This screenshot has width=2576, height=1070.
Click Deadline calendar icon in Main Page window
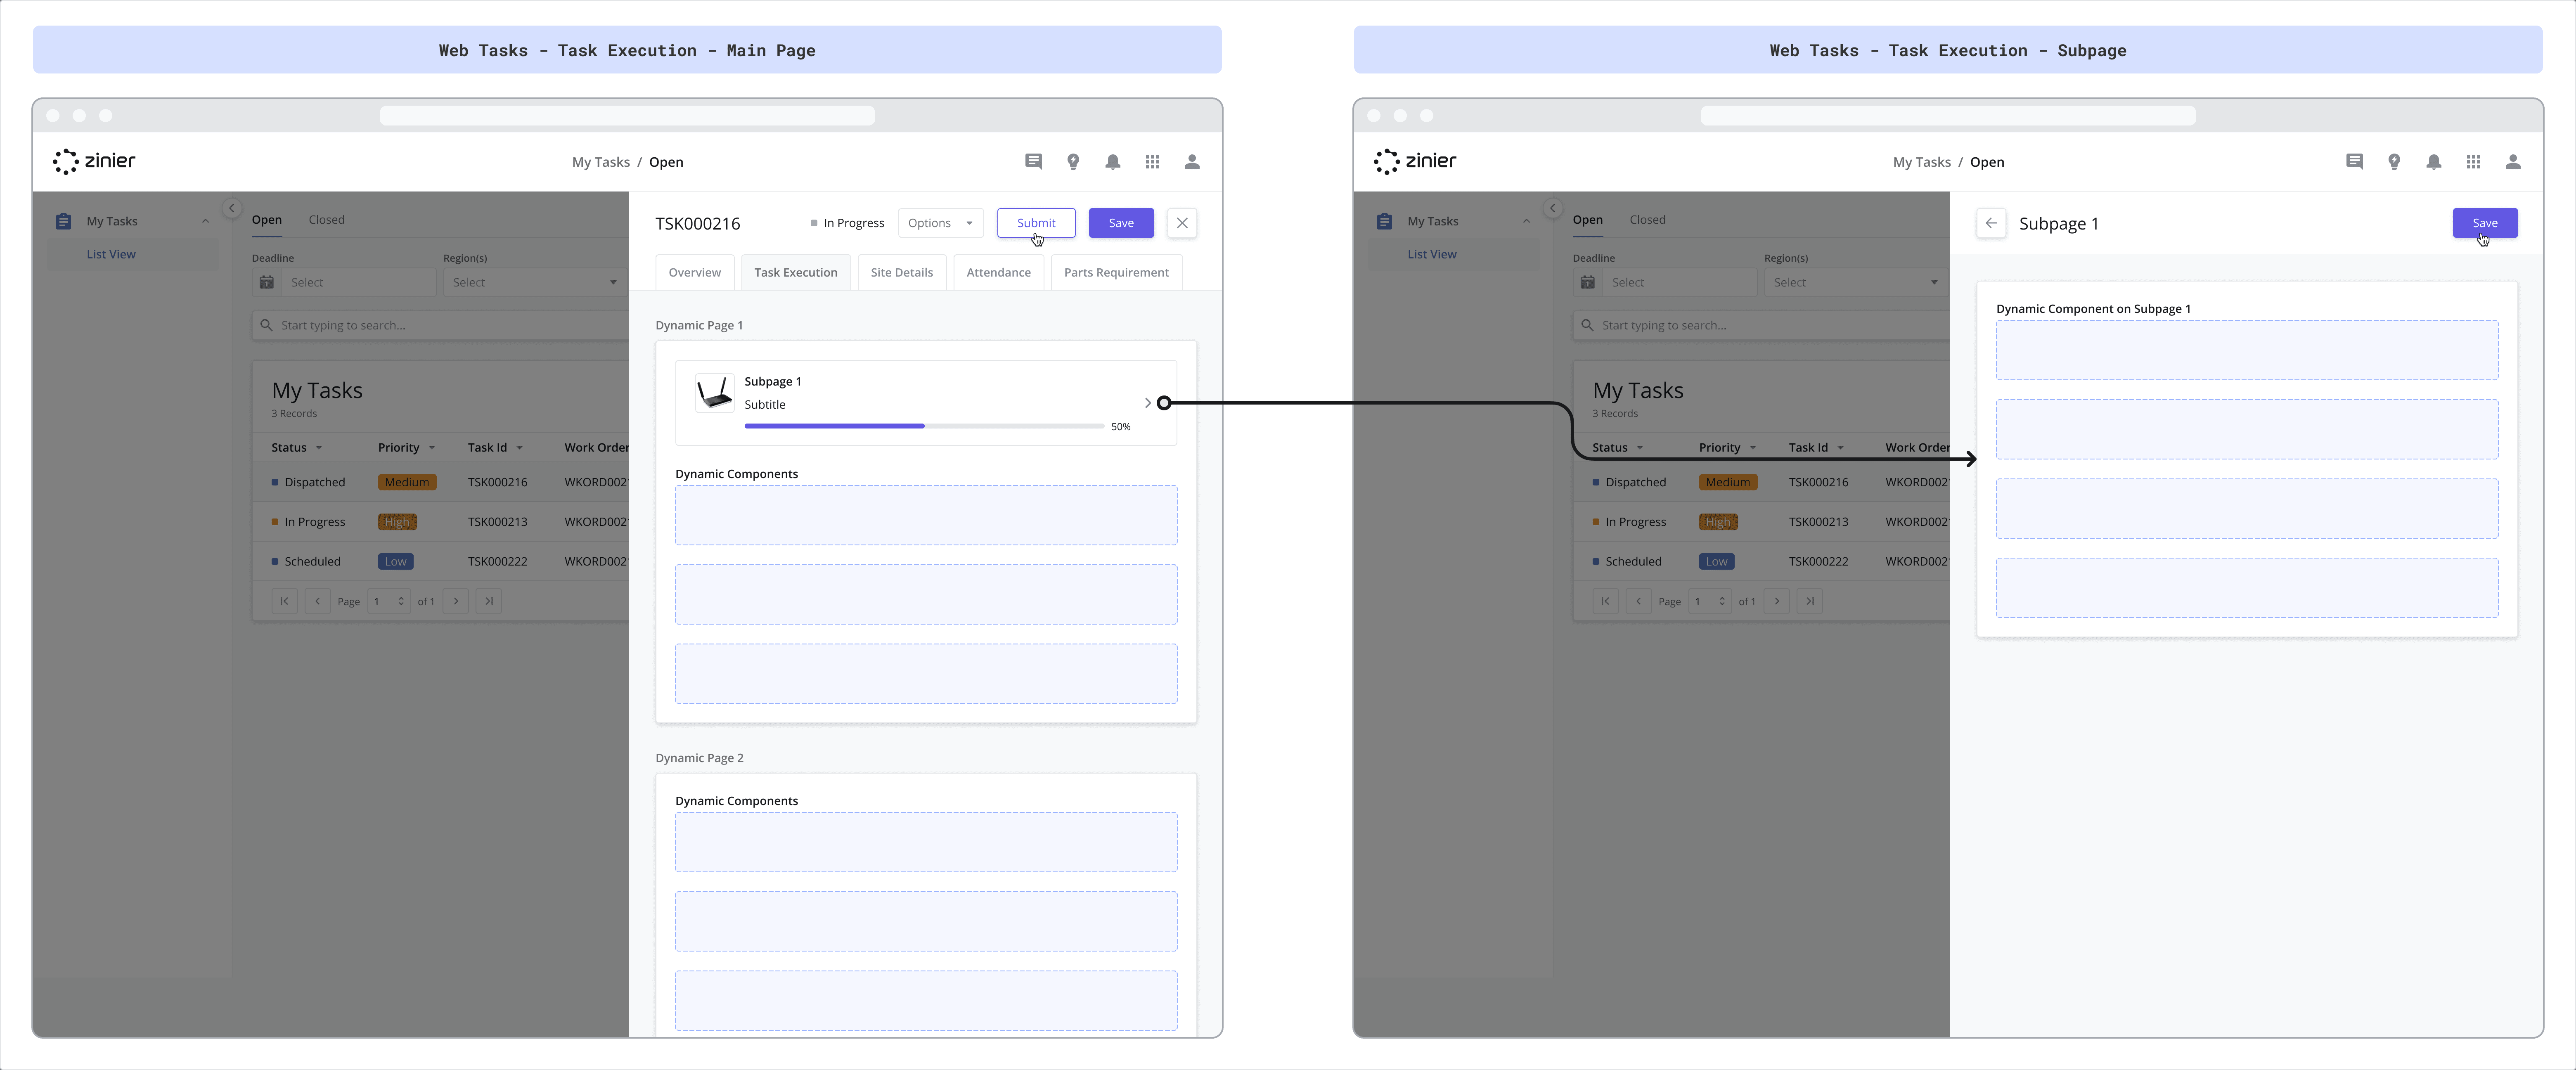tap(267, 282)
